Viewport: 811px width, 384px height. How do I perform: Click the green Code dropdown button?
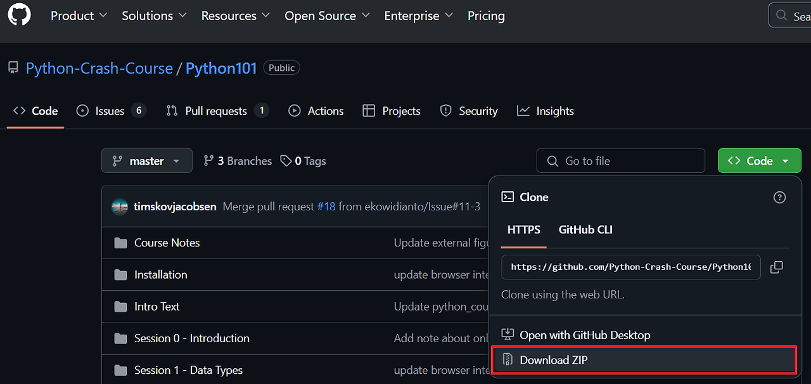tap(759, 161)
